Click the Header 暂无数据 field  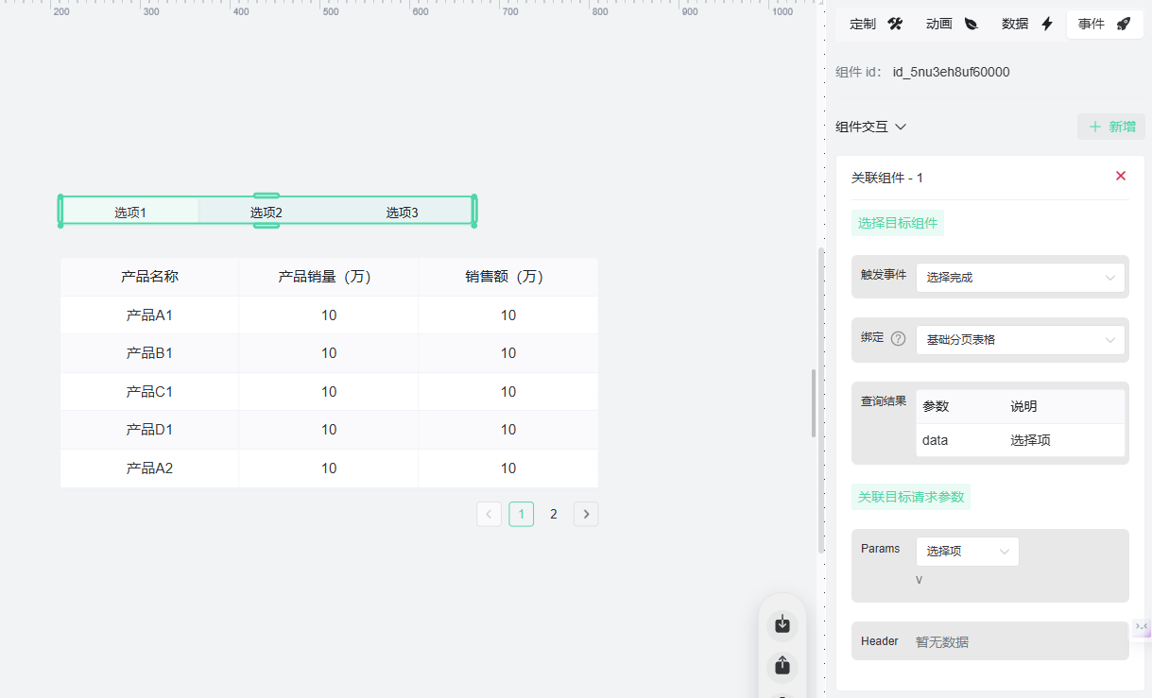pyautogui.click(x=990, y=641)
